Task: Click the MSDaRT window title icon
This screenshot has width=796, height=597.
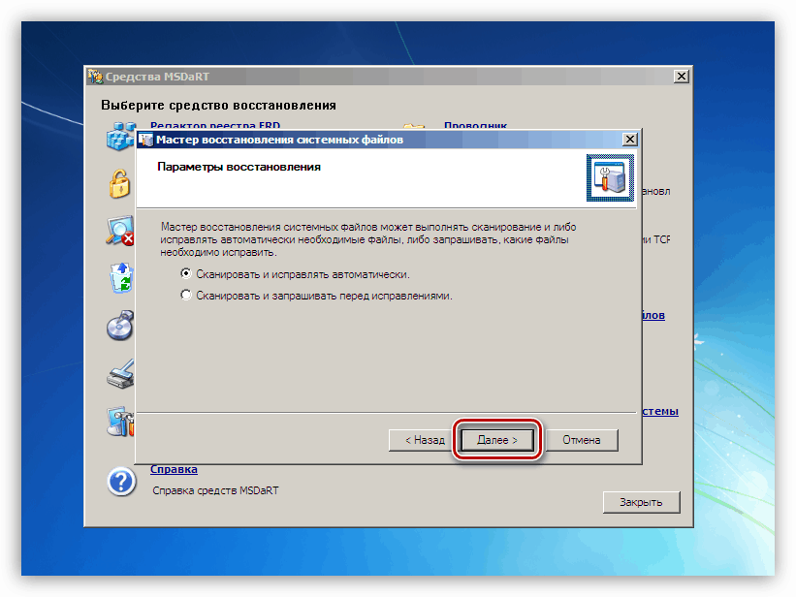Action: coord(95,77)
